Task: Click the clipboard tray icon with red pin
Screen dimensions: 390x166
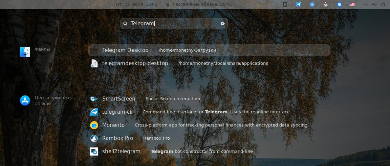Action: point(325,4)
